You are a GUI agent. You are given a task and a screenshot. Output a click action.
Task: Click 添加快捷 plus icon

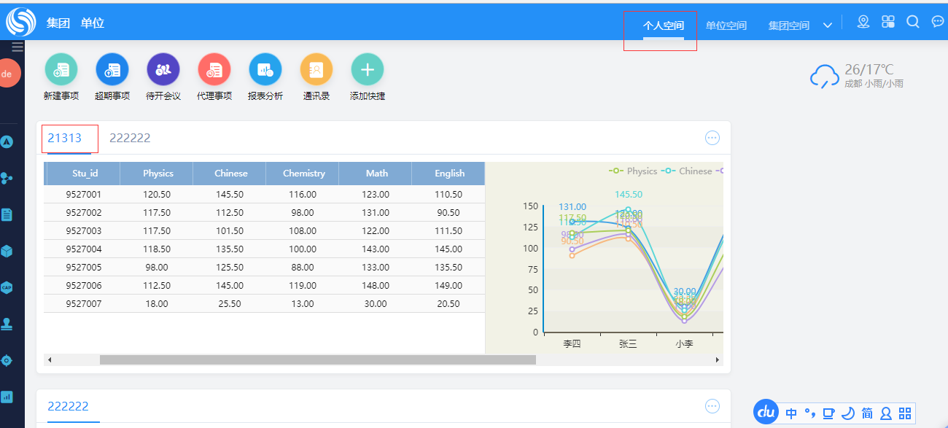pyautogui.click(x=368, y=70)
